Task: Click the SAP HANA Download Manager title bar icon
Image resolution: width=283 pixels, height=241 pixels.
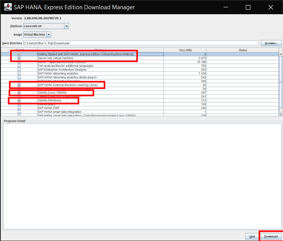Action: click(x=8, y=7)
